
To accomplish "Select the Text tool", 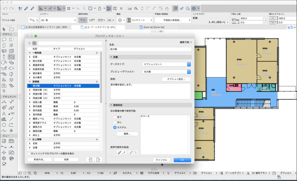I will [4, 114].
